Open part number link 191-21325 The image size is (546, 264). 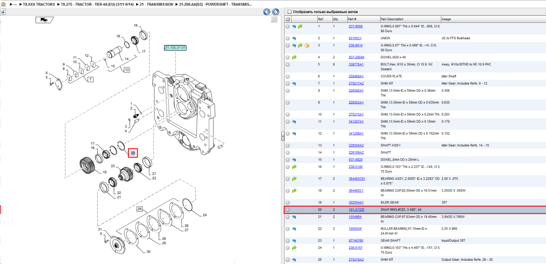356,210
